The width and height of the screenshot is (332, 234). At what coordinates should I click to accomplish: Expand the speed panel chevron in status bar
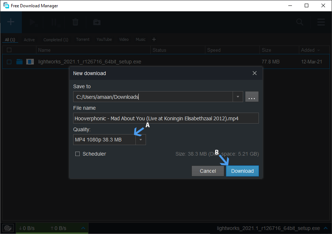(x=83, y=228)
